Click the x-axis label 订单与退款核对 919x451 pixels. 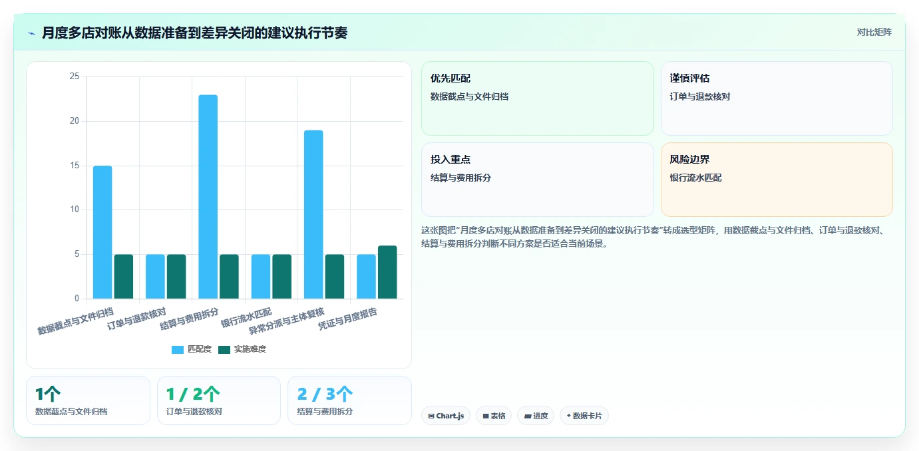pyautogui.click(x=136, y=319)
